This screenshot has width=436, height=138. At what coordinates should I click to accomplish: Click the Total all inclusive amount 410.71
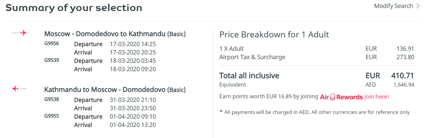(402, 76)
